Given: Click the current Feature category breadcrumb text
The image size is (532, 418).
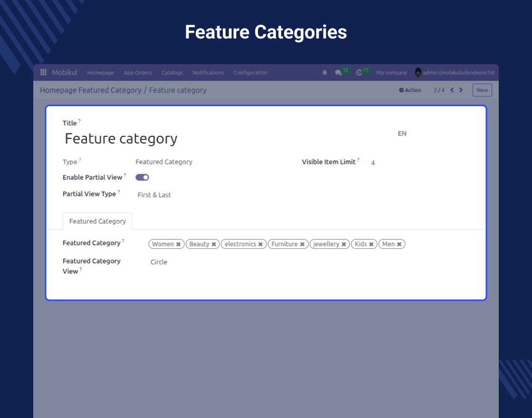Looking at the screenshot, I should [178, 90].
